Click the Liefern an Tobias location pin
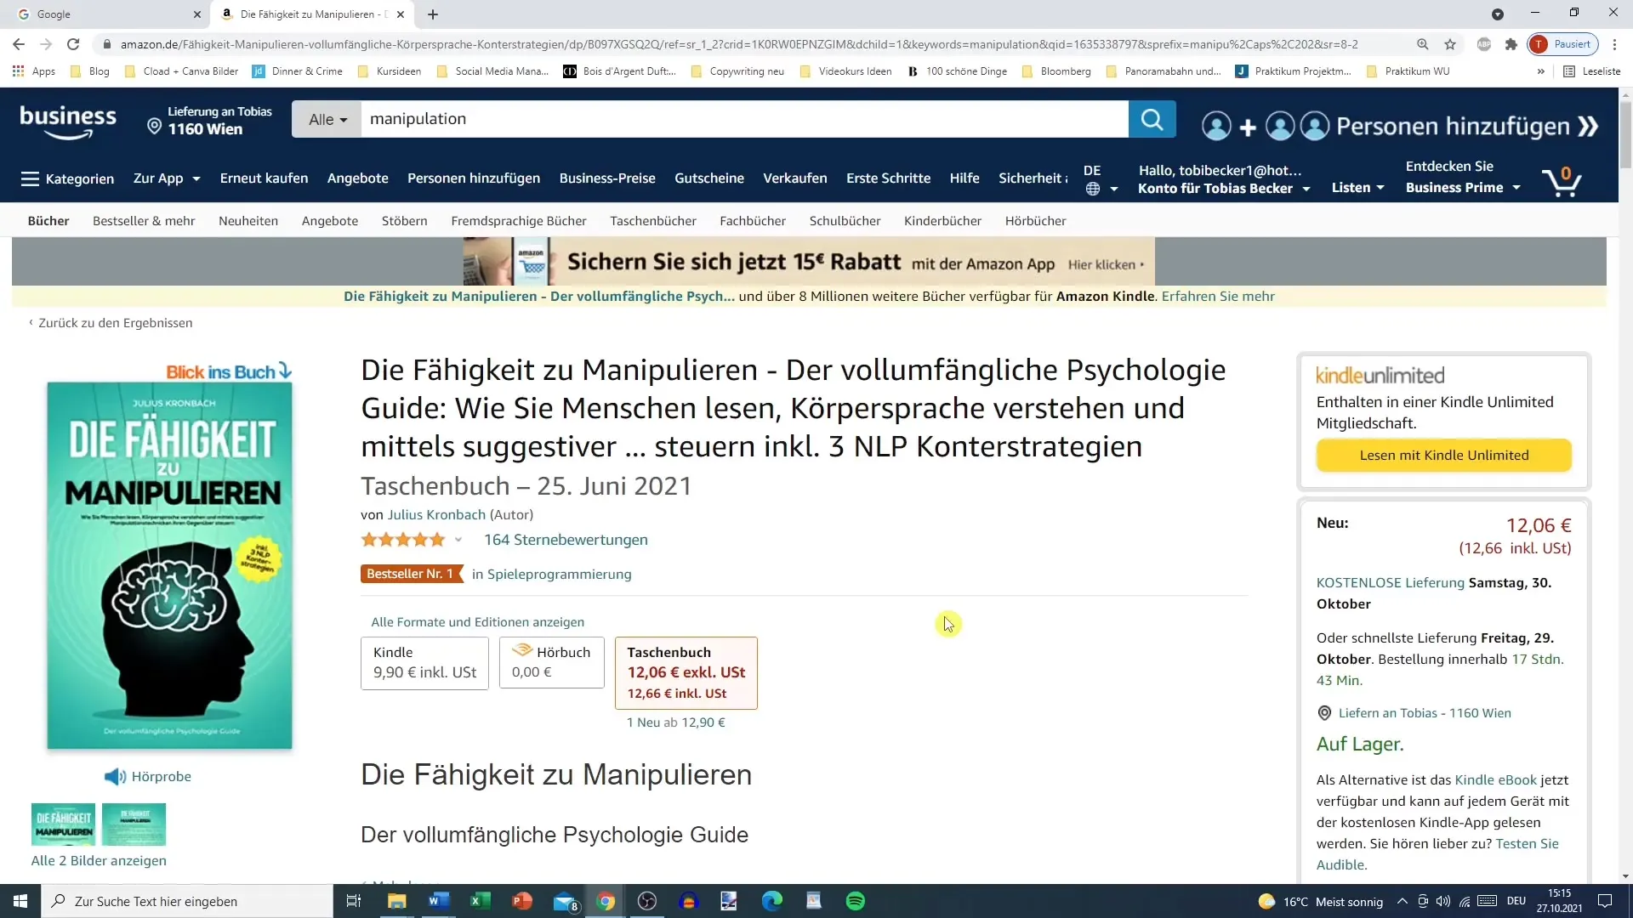The height and width of the screenshot is (918, 1633). click(x=1324, y=713)
